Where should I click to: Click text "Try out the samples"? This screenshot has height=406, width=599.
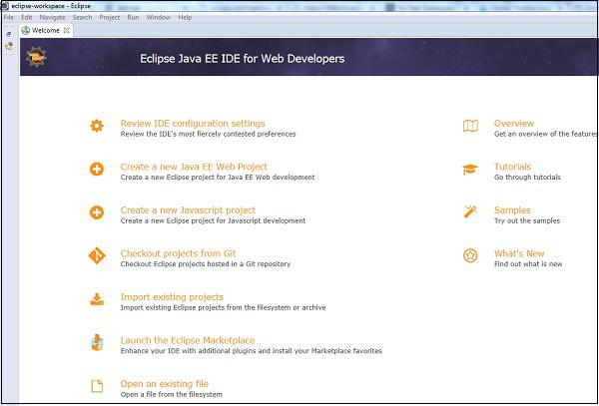pyautogui.click(x=527, y=220)
